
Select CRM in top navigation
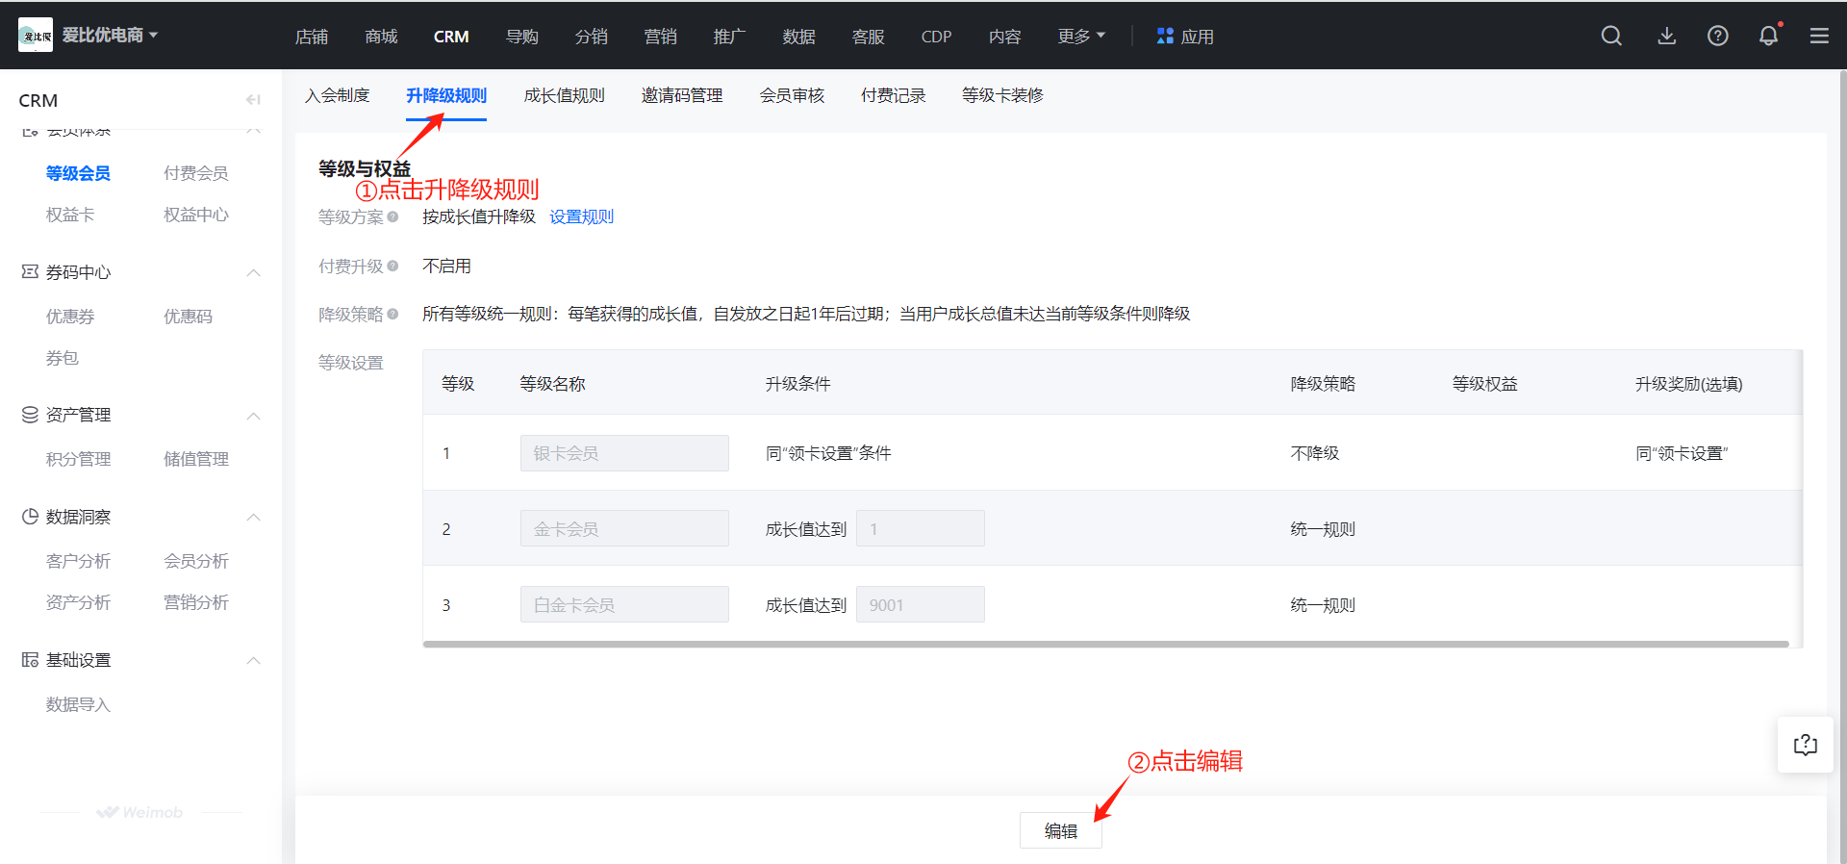click(451, 37)
